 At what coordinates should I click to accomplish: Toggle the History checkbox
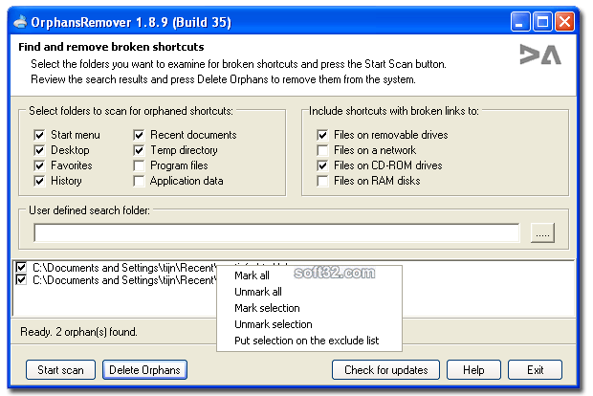pyautogui.click(x=39, y=181)
